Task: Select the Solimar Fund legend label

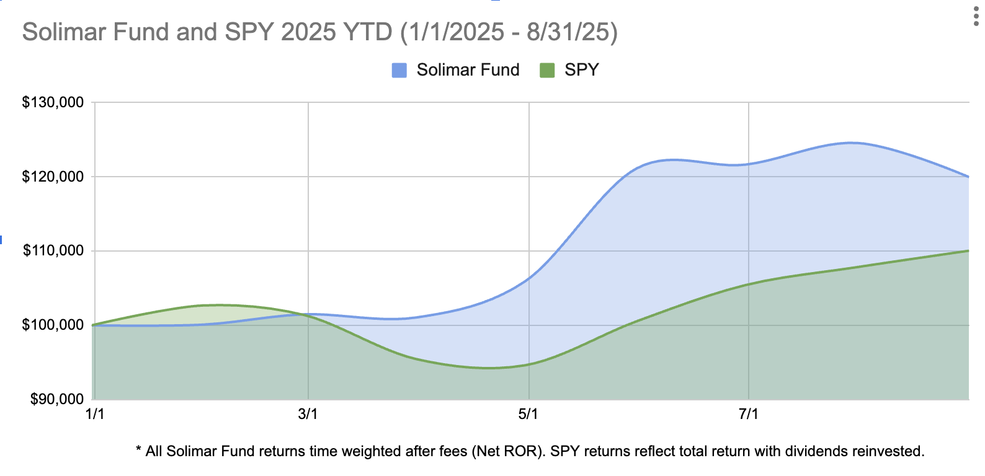Action: pos(468,70)
